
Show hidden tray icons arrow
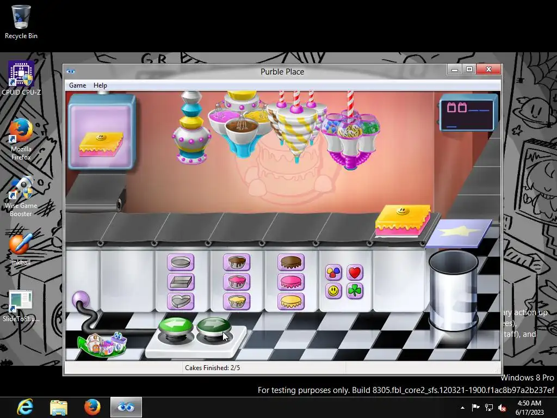(462, 408)
